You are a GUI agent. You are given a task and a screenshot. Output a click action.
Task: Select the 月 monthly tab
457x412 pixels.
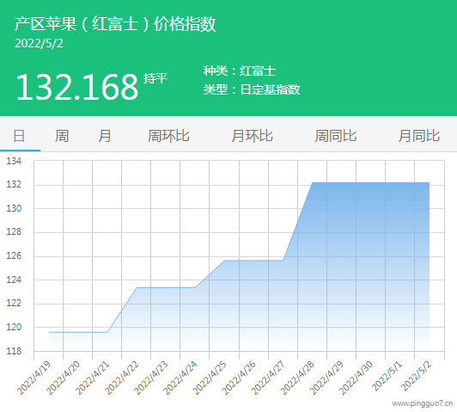104,136
